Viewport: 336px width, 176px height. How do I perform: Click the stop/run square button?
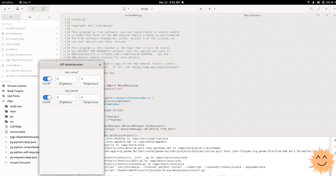(209, 9)
